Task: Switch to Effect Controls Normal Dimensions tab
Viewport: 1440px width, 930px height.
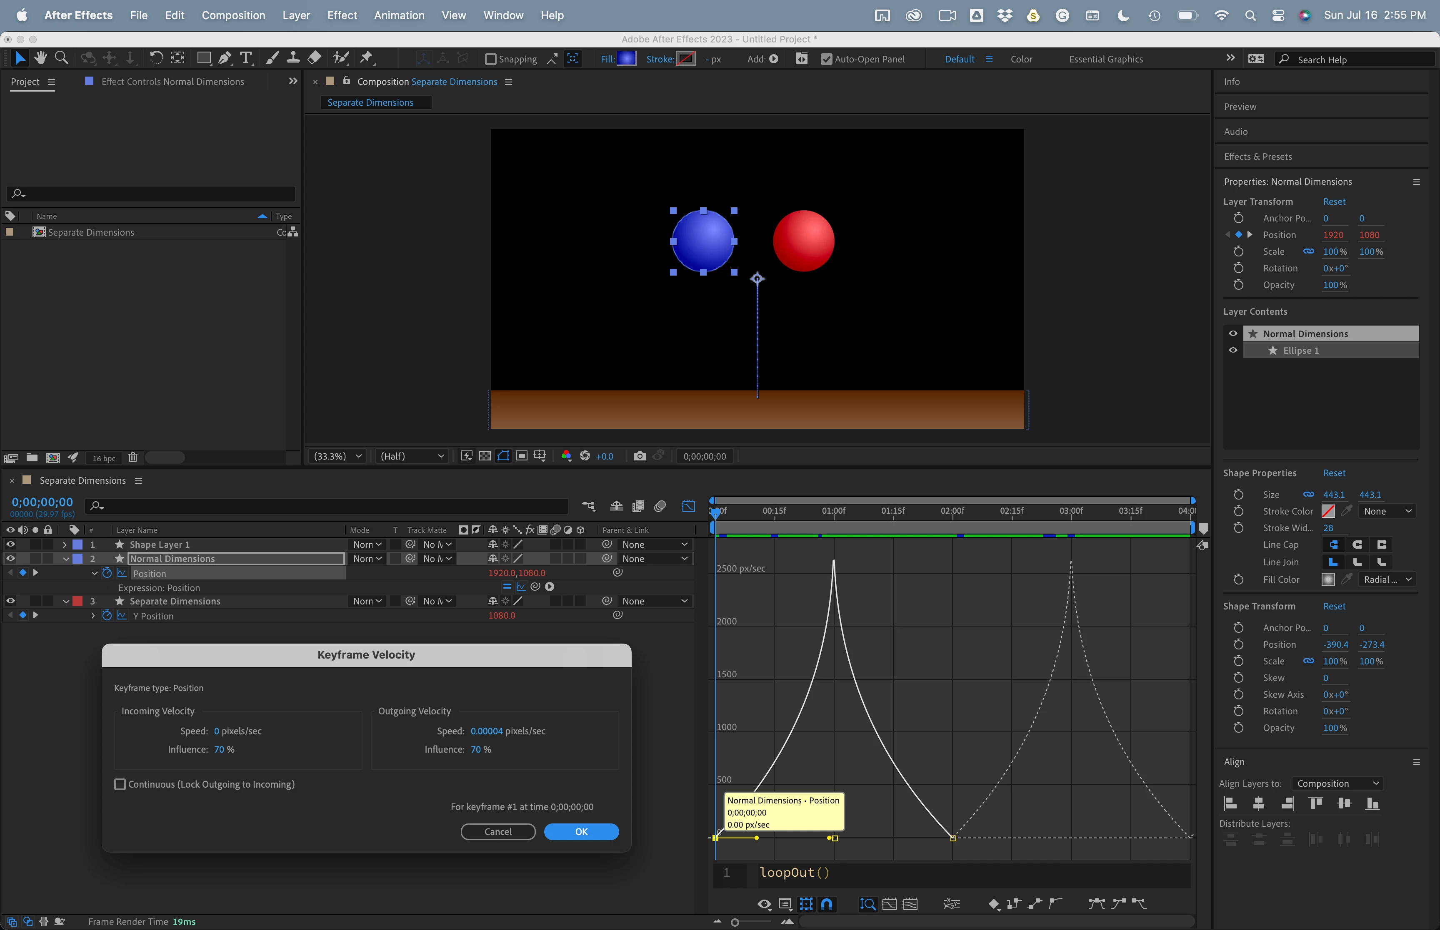Action: [172, 82]
